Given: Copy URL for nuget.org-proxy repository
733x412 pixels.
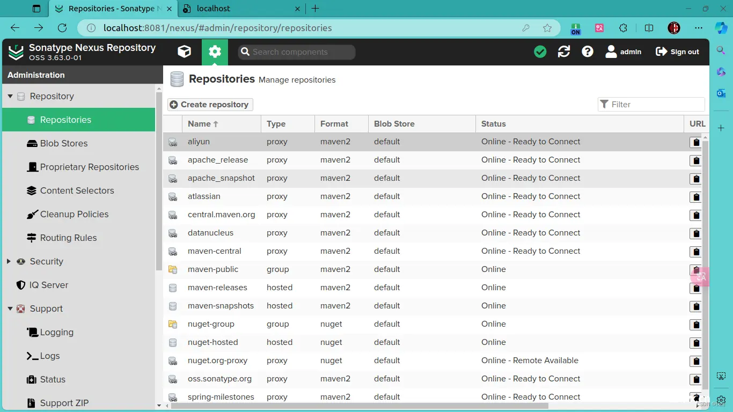Looking at the screenshot, I should point(696,361).
